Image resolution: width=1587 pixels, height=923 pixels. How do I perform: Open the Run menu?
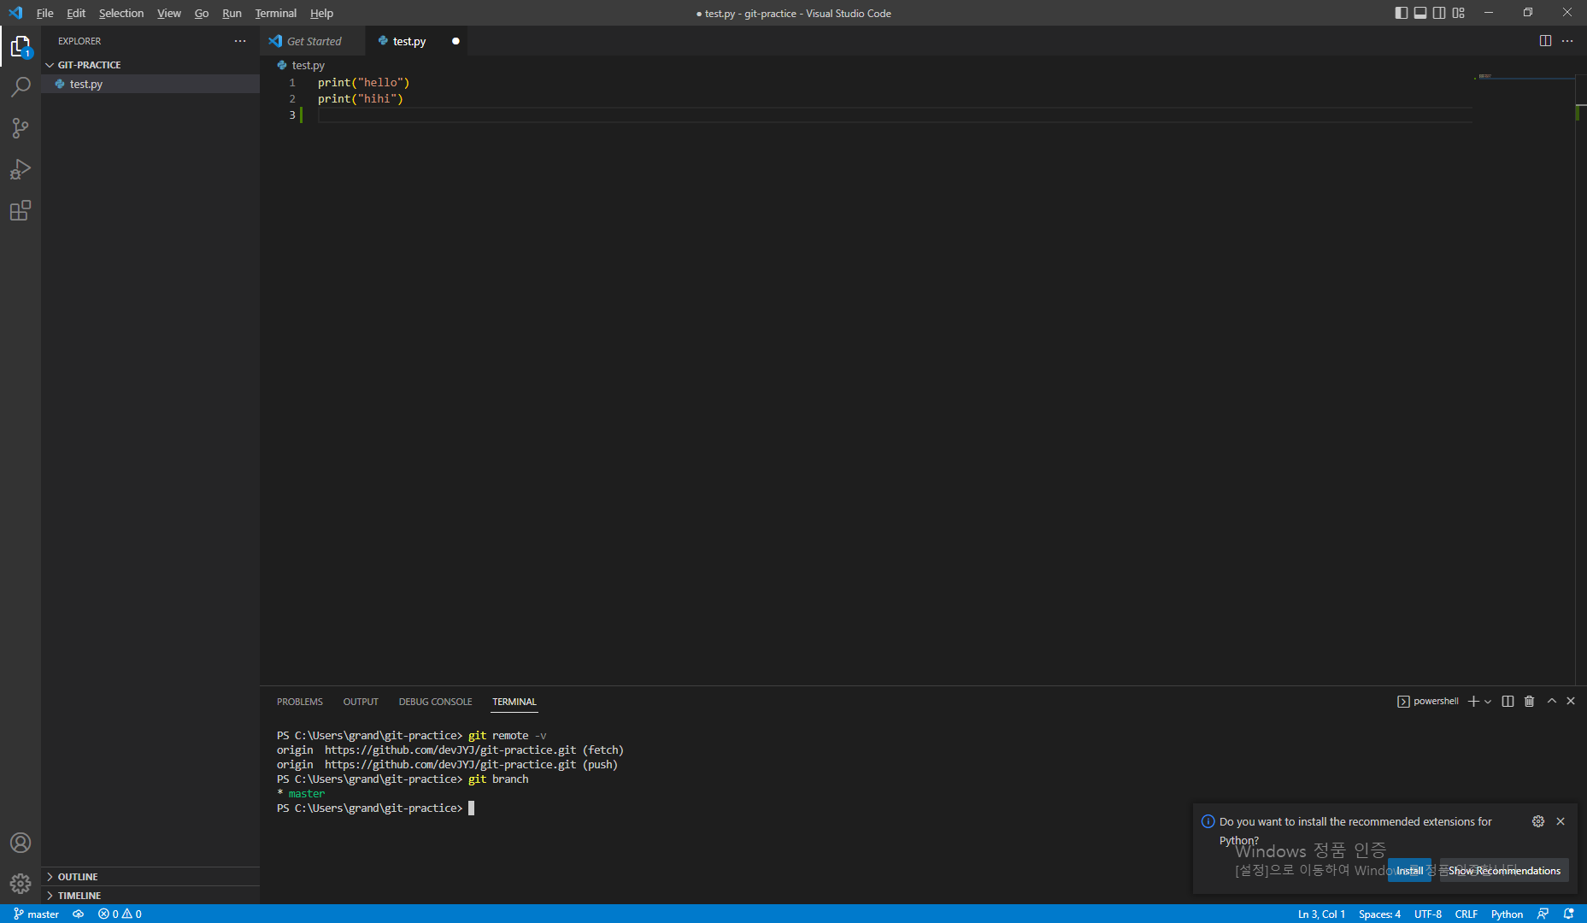tap(232, 13)
